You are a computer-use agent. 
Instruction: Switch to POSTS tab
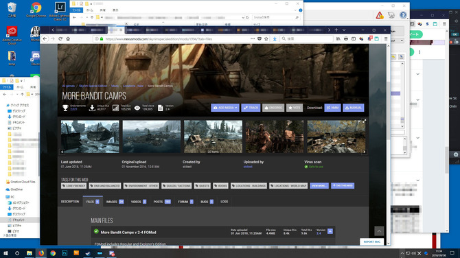point(162,202)
